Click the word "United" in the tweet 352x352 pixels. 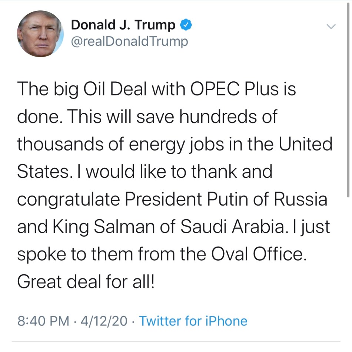click(x=306, y=144)
